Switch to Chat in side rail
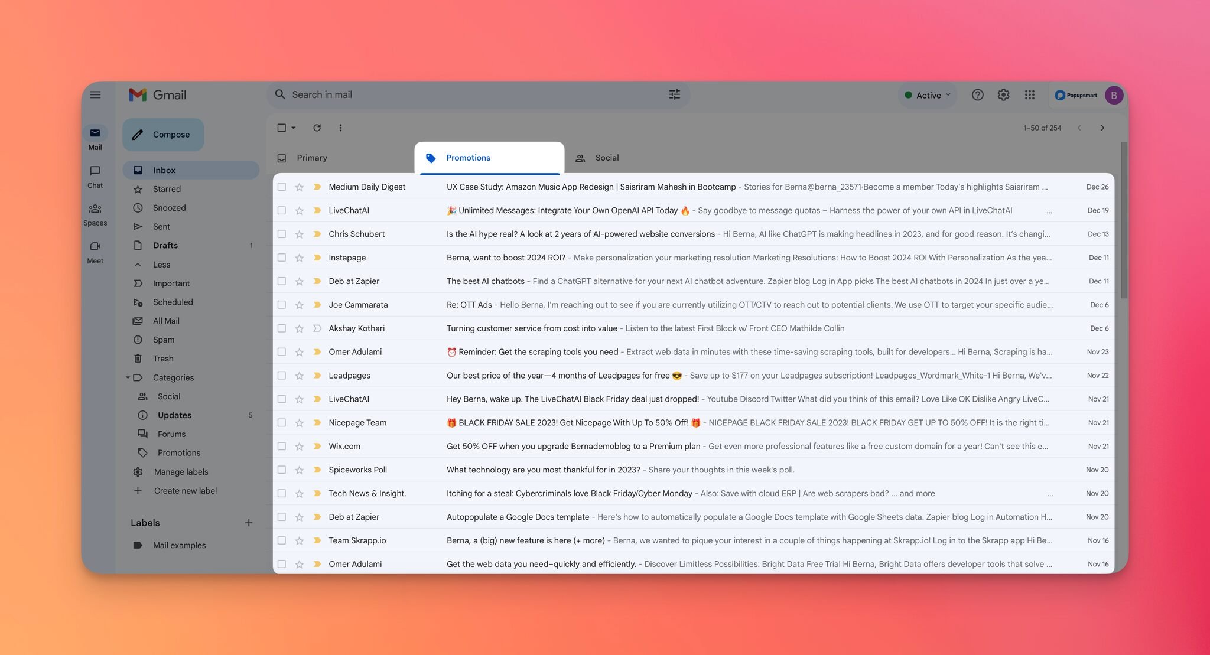This screenshot has width=1210, height=655. (95, 177)
